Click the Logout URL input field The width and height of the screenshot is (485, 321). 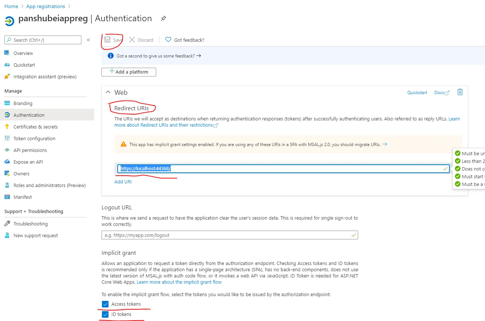click(230, 235)
